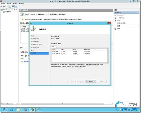Click the 项目 column header
141x113 pixels.
pyautogui.click(x=56, y=50)
